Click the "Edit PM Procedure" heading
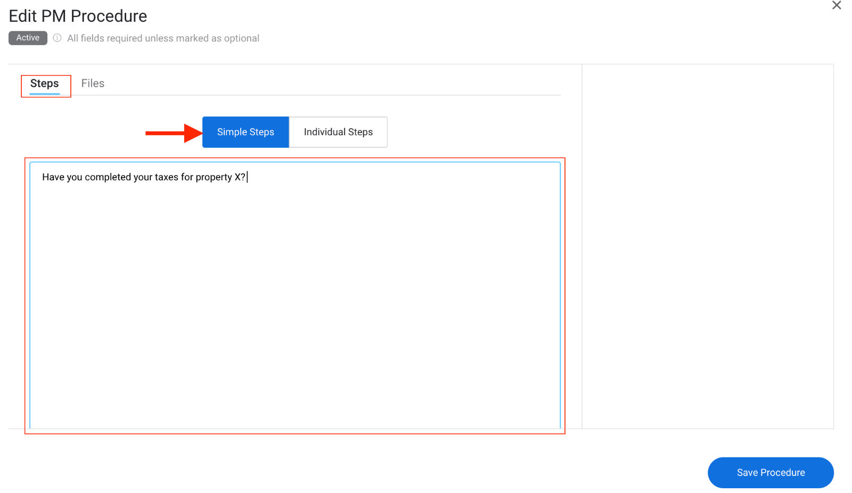 point(78,16)
